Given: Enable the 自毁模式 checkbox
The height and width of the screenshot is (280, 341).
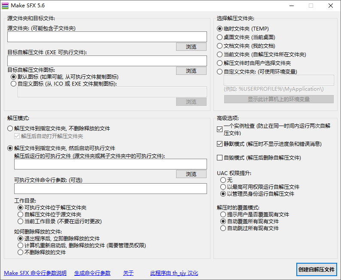Looking at the screenshot, I should (x=220, y=158).
